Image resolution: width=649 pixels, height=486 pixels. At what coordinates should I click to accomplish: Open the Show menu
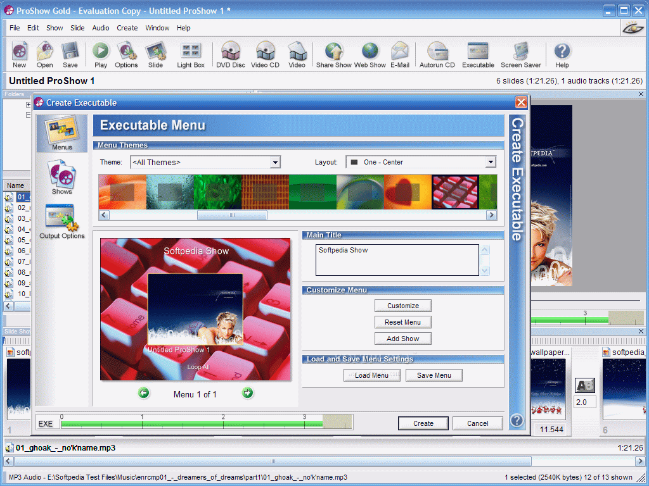point(55,28)
